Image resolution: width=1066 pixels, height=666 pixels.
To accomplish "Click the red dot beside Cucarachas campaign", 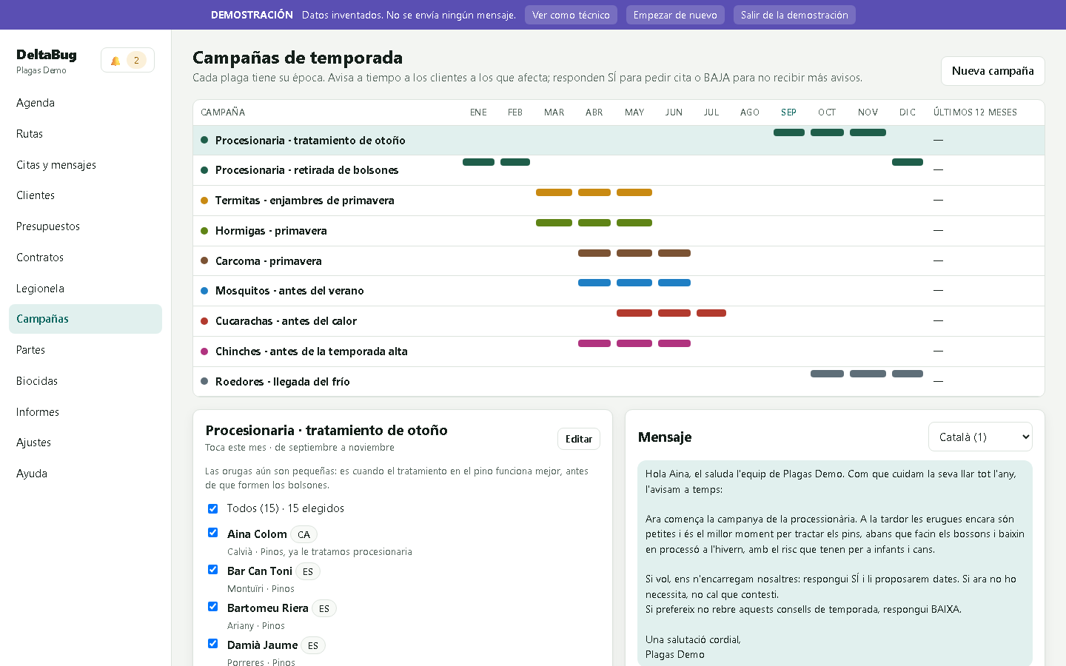I will [204, 321].
